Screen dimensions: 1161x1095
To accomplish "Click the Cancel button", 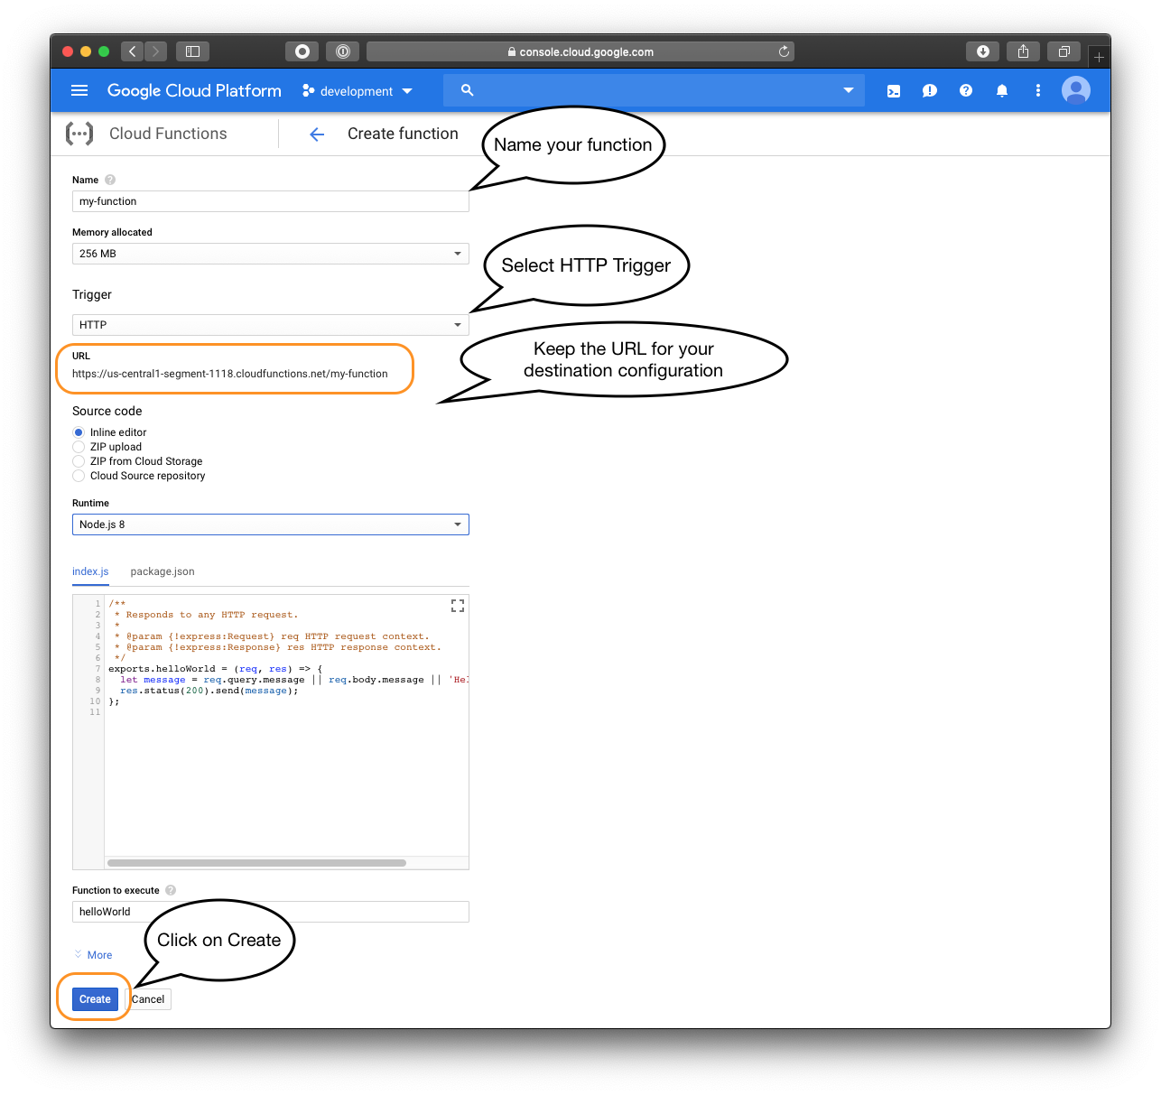I will point(150,999).
